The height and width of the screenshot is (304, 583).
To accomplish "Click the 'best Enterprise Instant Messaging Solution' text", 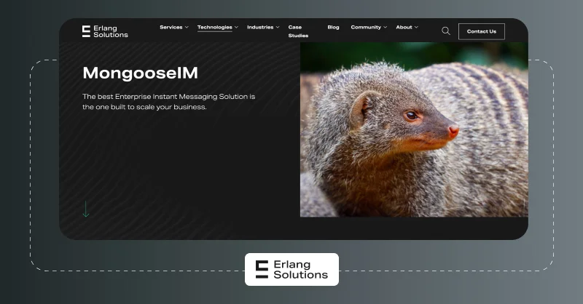I will coord(173,97).
